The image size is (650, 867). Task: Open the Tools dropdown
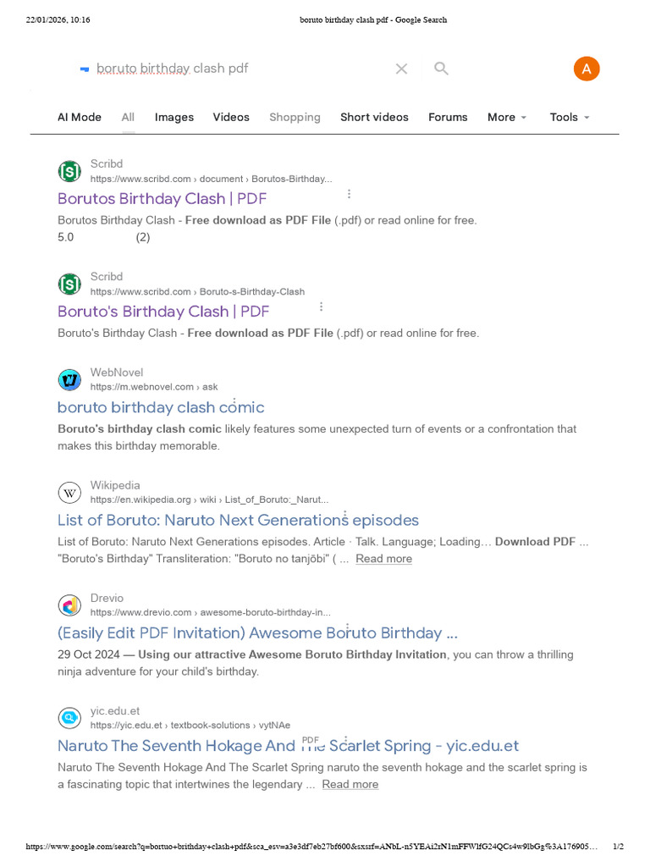click(x=569, y=118)
